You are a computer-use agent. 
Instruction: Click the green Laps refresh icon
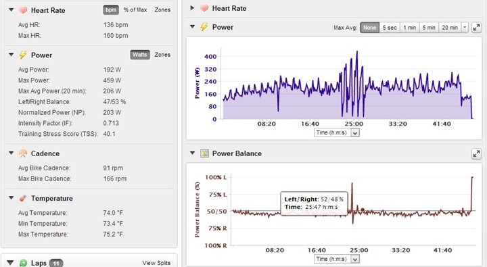coord(23,263)
